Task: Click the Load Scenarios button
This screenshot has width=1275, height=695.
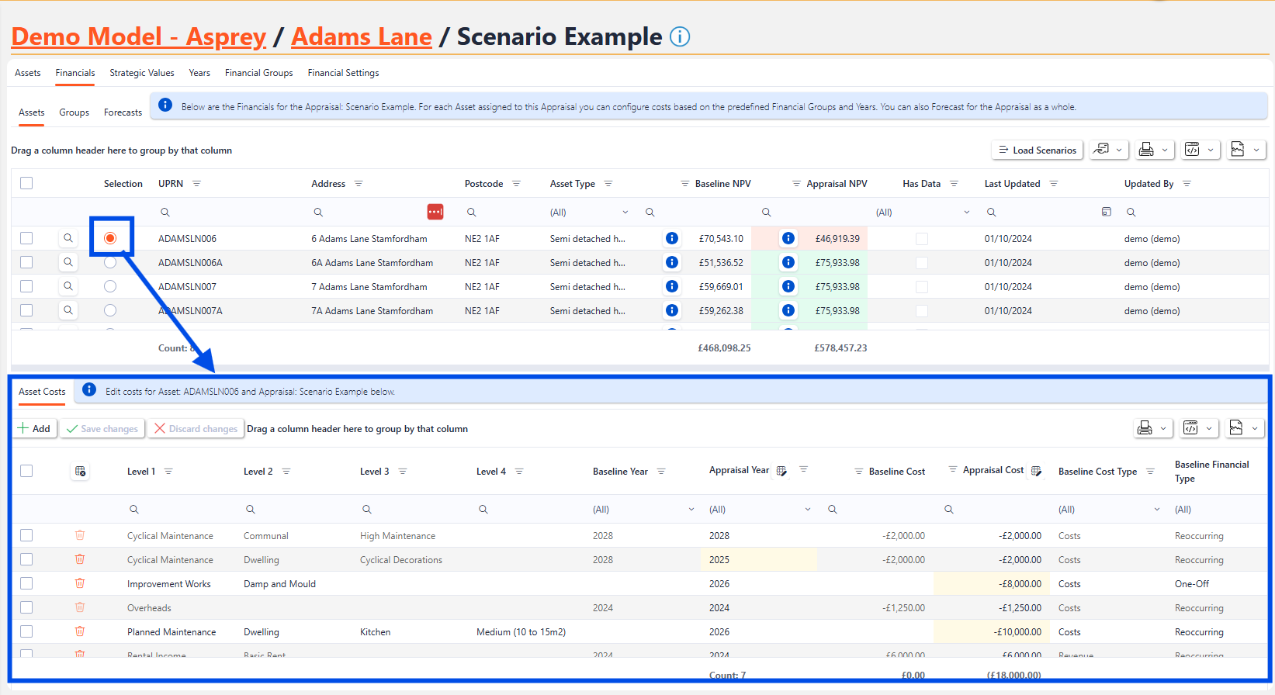Action: (1038, 150)
